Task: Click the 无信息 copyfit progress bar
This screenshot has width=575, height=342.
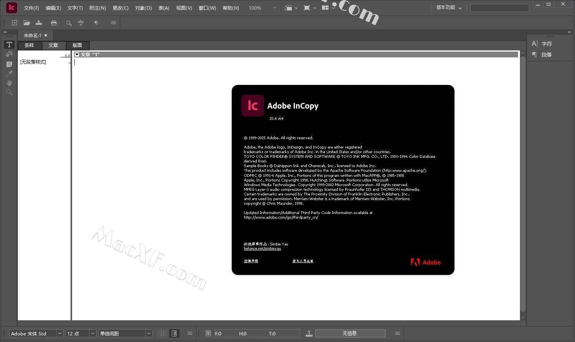Action: (350, 333)
